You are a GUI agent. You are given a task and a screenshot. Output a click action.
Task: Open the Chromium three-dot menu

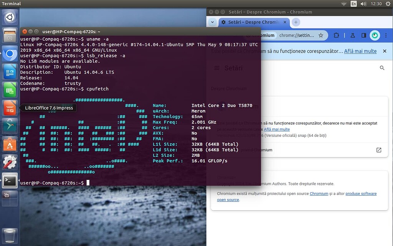[x=386, y=35]
